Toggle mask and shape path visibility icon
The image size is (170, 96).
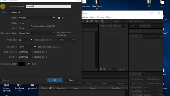124,69
